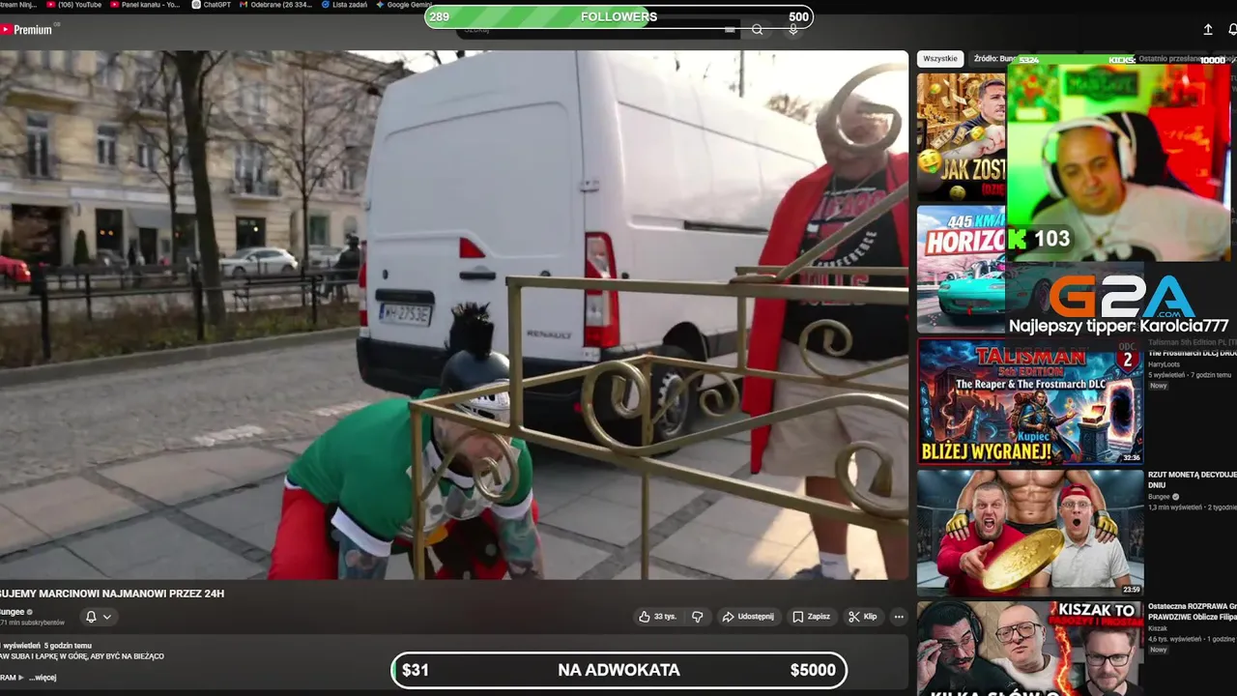Click the dislike thumbs down icon

[698, 617]
